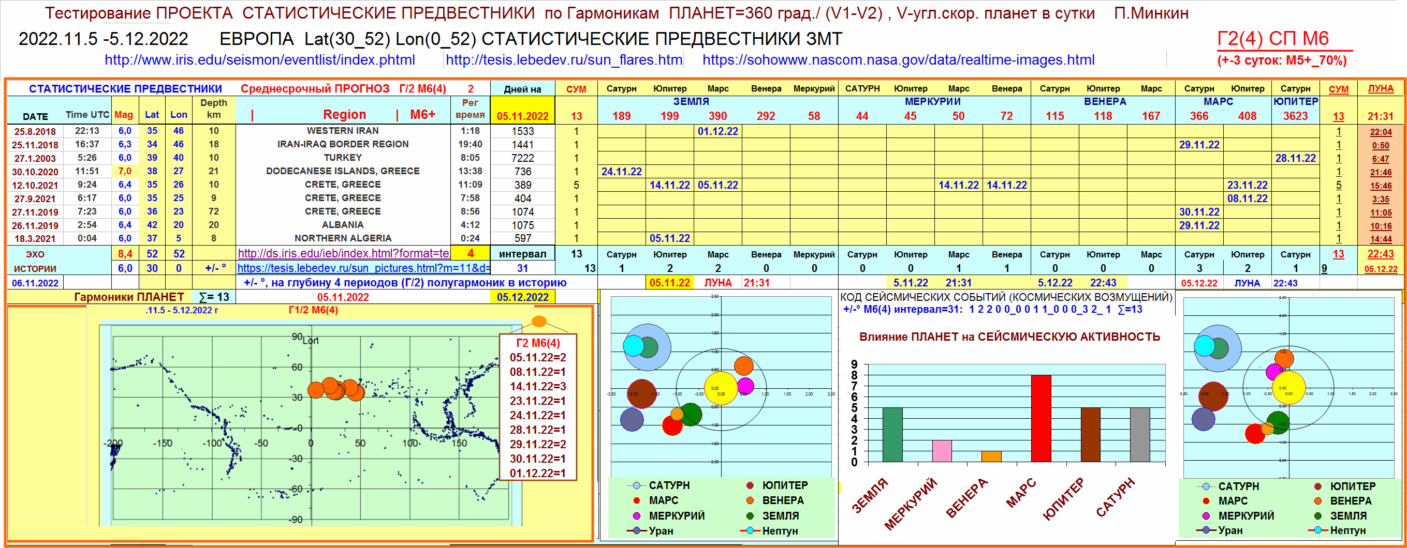Click the orange callout dot above forecast box
This screenshot has height=548, width=1407.
(x=539, y=321)
